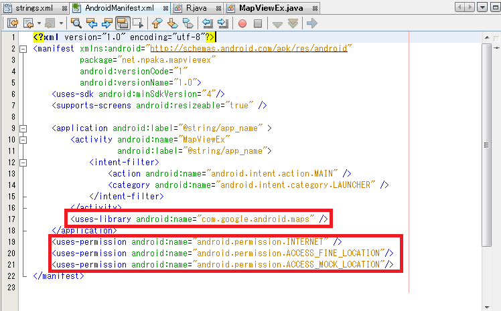
Task: Jump to the last edit location
Action: [13, 23]
